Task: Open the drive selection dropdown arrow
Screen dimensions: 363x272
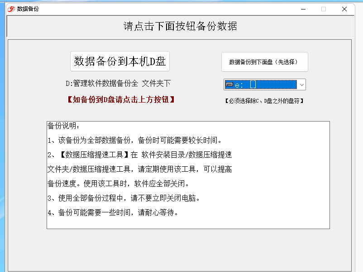Action: (x=301, y=85)
